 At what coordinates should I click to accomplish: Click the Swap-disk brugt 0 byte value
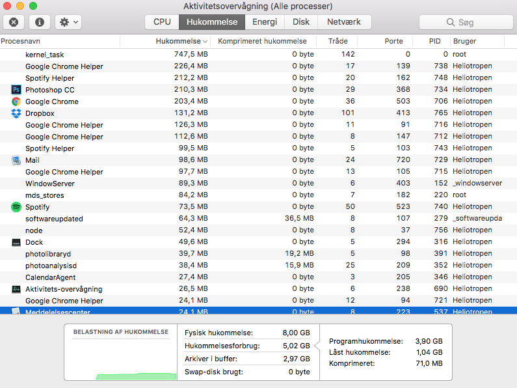(299, 372)
